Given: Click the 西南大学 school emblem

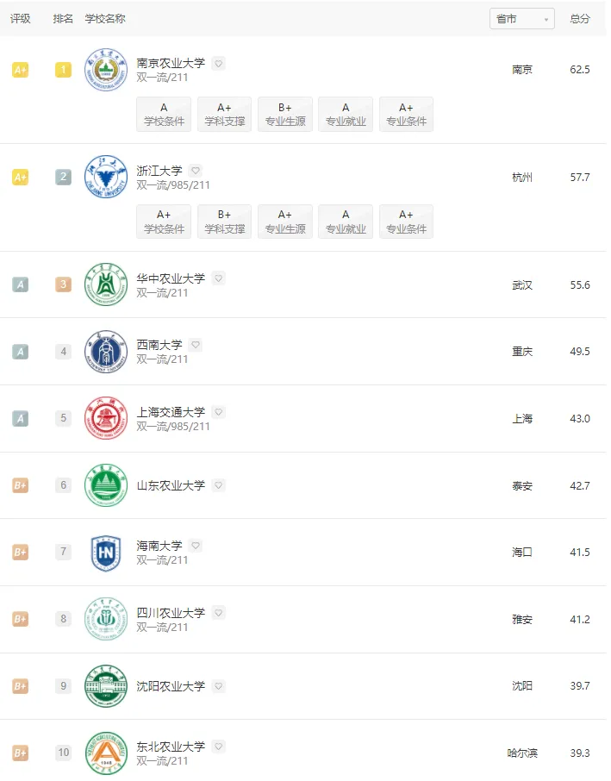Looking at the screenshot, I should point(105,352).
